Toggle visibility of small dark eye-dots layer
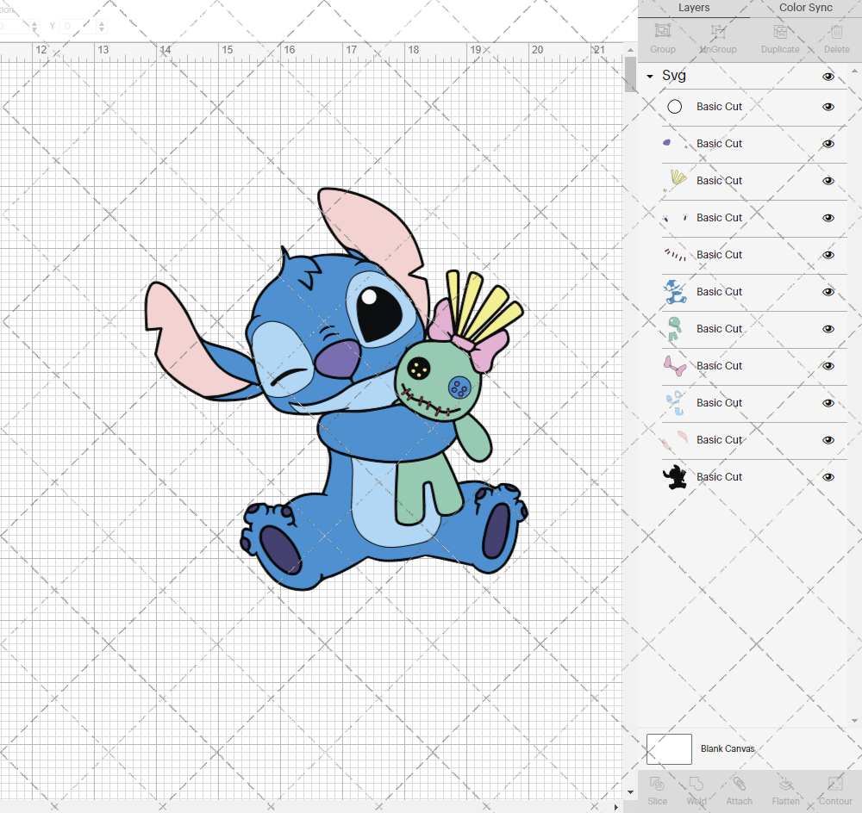Image resolution: width=862 pixels, height=813 pixels. point(828,218)
